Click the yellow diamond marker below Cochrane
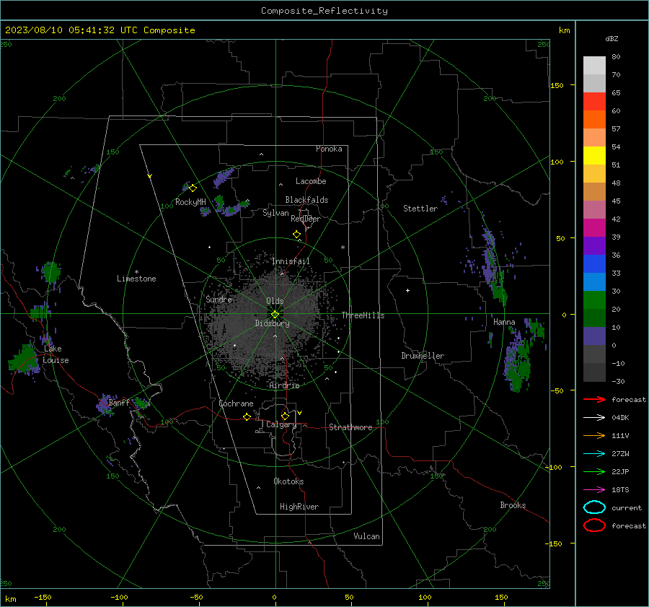The width and height of the screenshot is (649, 607). 247,416
